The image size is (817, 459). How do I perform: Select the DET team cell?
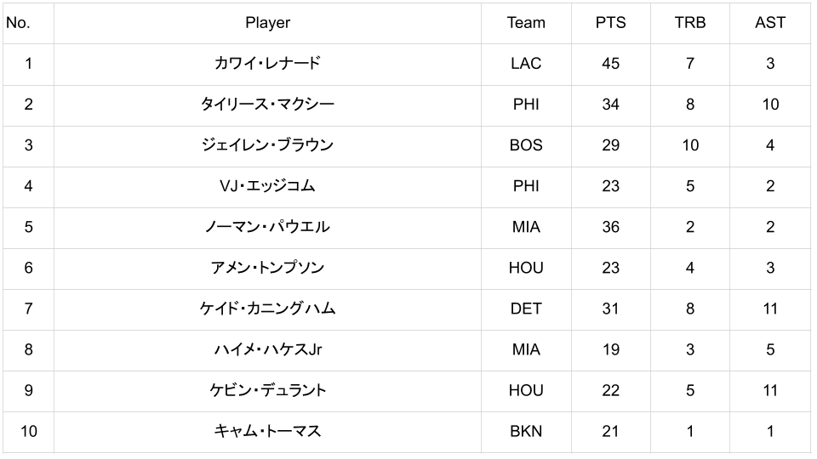(526, 309)
